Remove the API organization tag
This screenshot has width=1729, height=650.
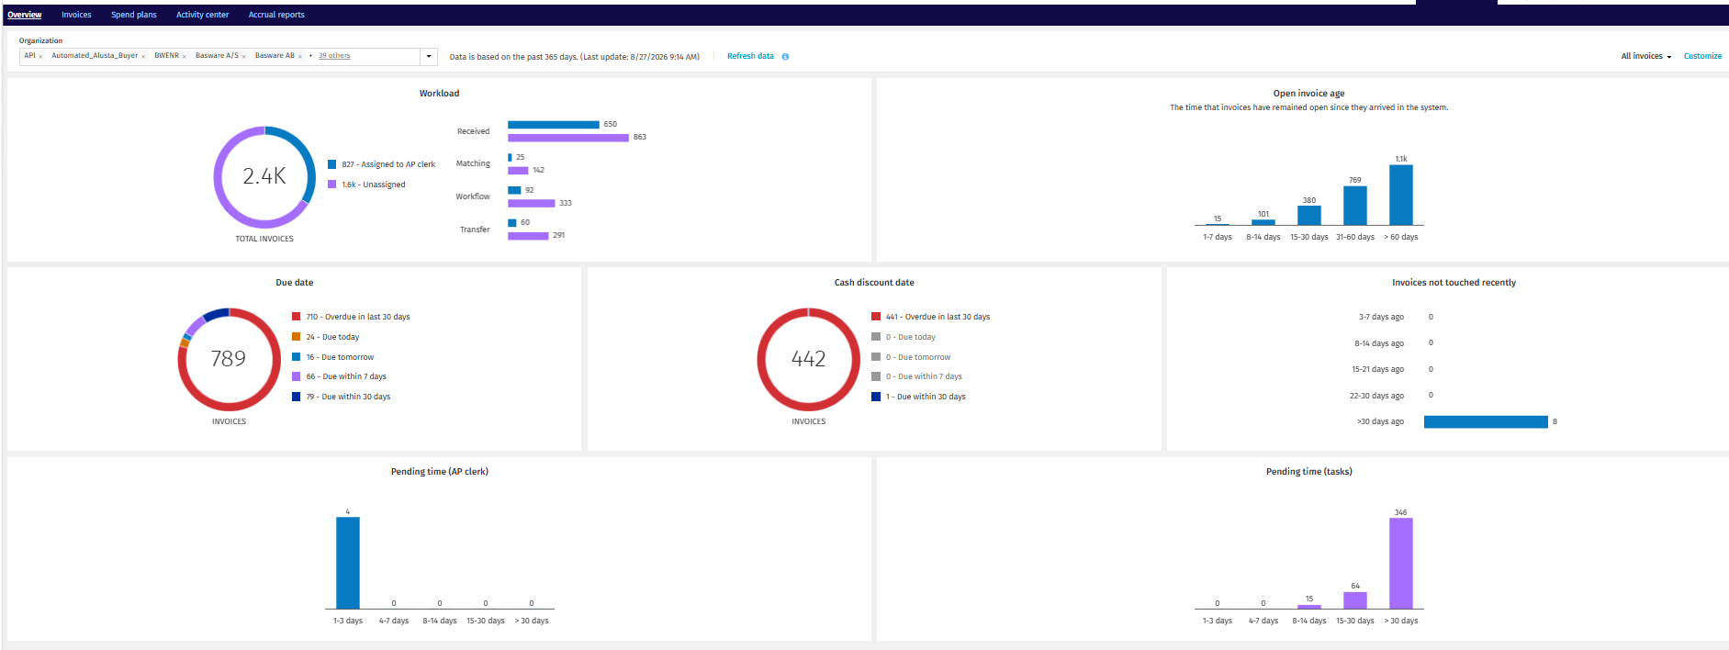click(40, 57)
